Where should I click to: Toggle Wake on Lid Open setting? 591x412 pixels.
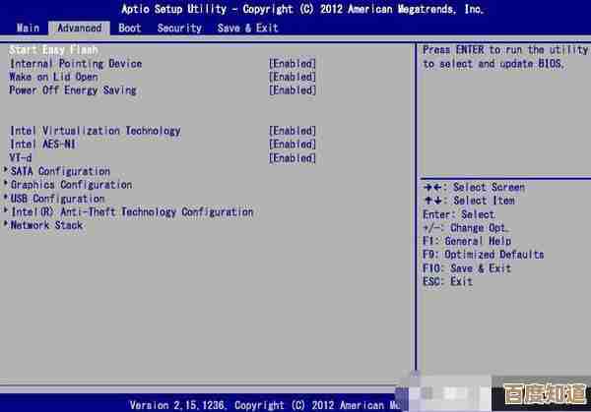(x=292, y=77)
